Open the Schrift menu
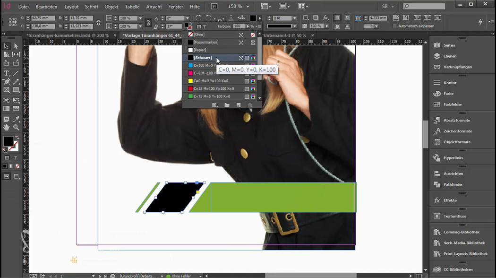 (x=92, y=6)
